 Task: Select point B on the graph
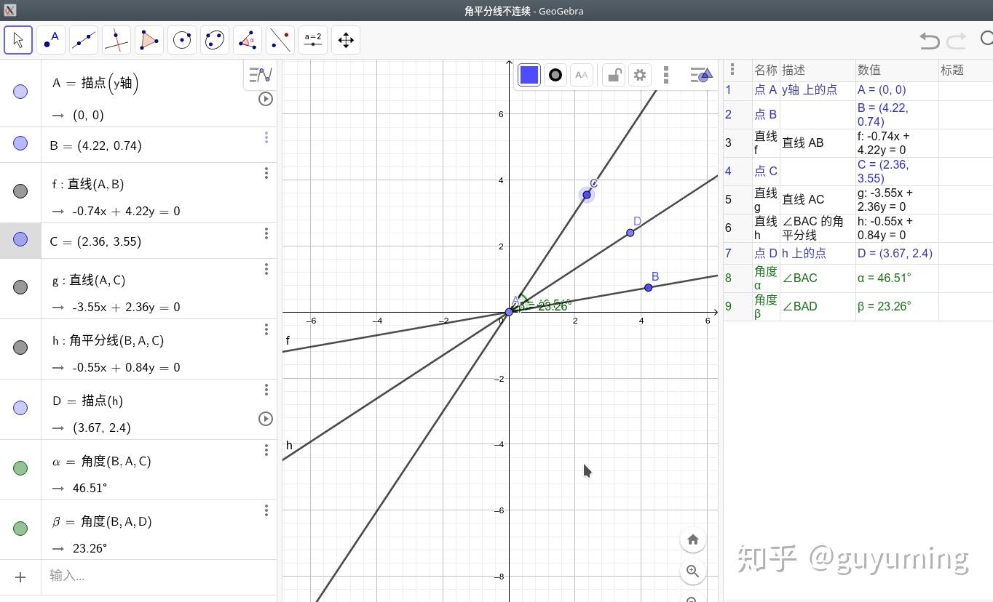(x=649, y=288)
